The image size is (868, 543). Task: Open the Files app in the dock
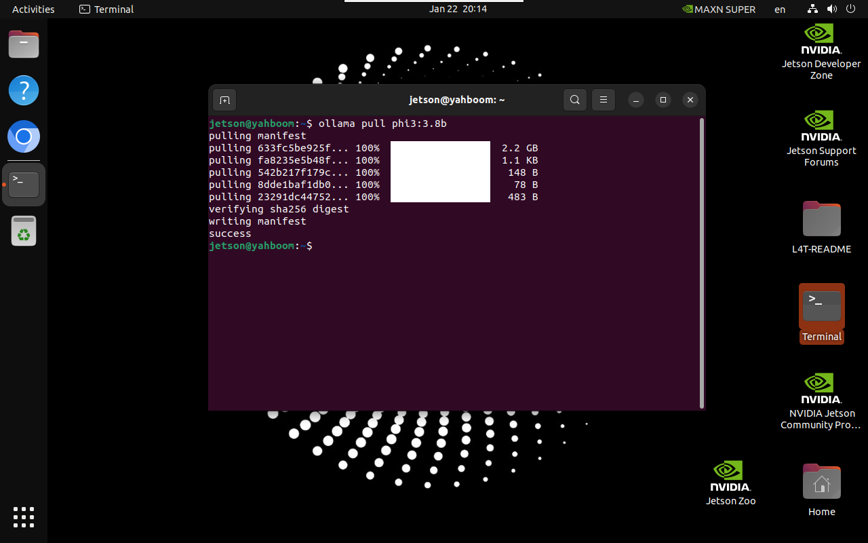[24, 45]
